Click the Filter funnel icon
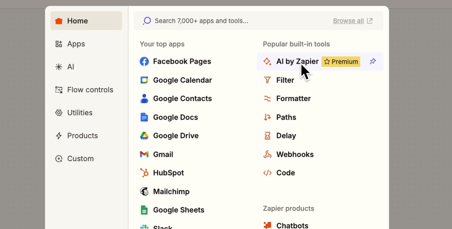Viewport: 452px width, 229px height. point(267,80)
